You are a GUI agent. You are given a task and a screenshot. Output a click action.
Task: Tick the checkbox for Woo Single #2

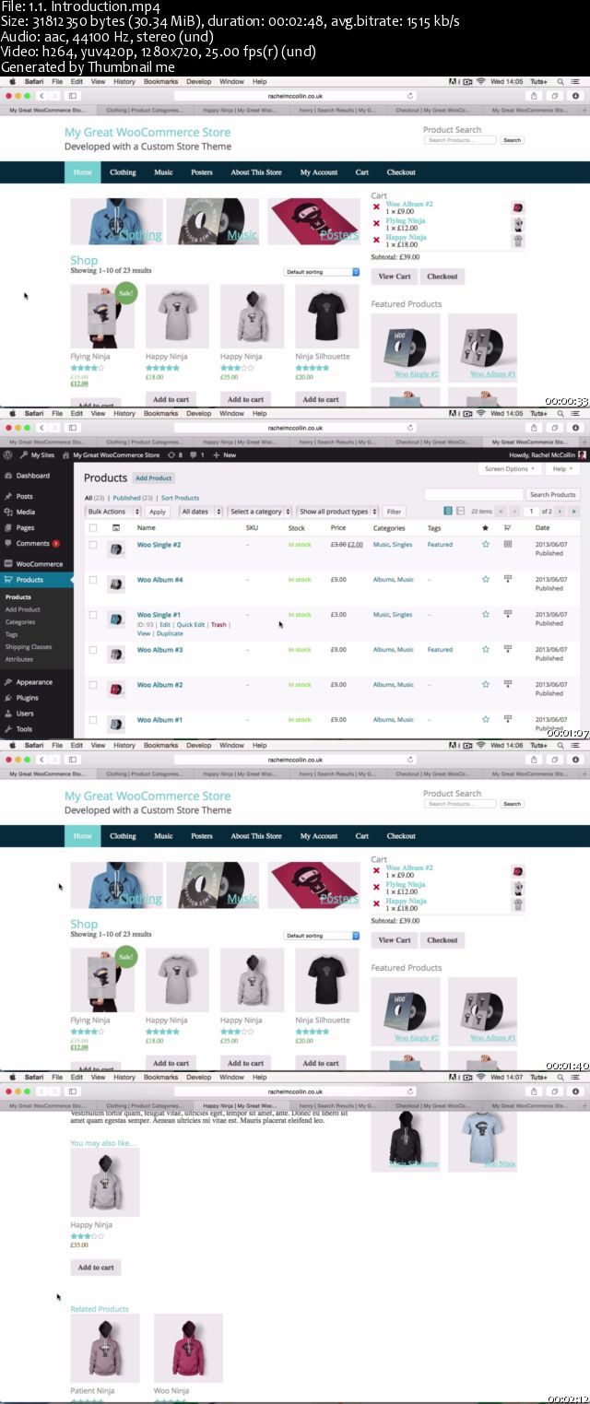click(x=93, y=545)
